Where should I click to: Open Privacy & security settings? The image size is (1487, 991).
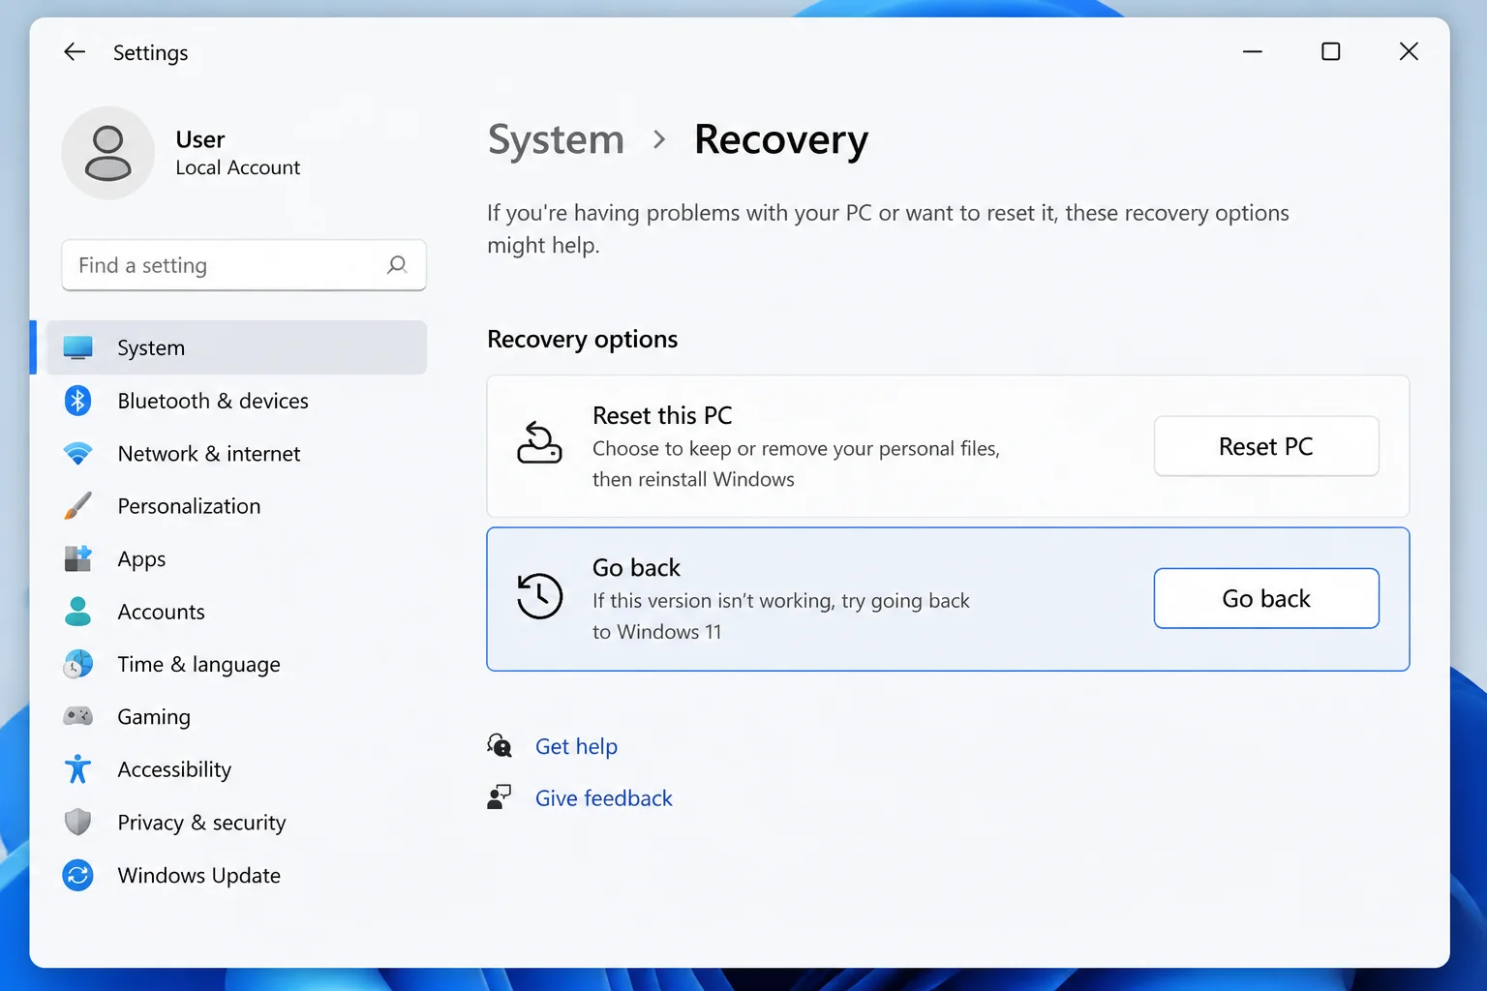236,823
